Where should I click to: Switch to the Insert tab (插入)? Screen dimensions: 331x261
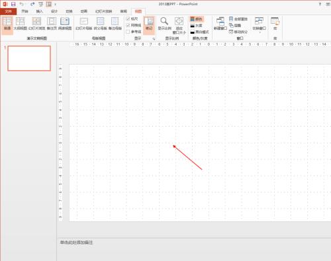click(39, 11)
